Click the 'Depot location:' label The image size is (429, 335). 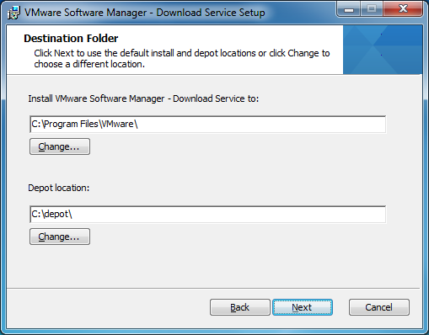59,188
